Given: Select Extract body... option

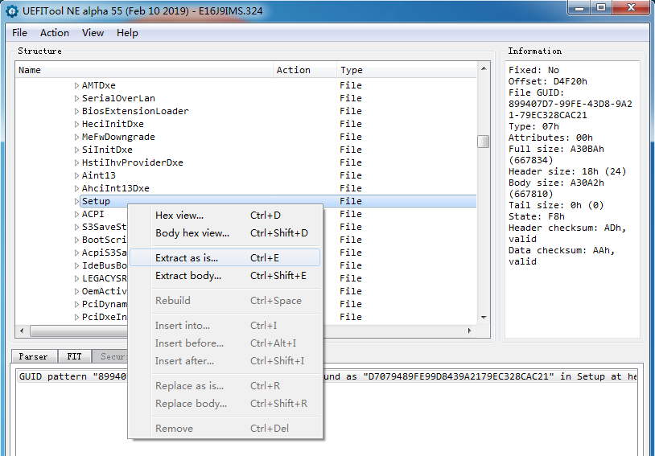Looking at the screenshot, I should [225, 276].
